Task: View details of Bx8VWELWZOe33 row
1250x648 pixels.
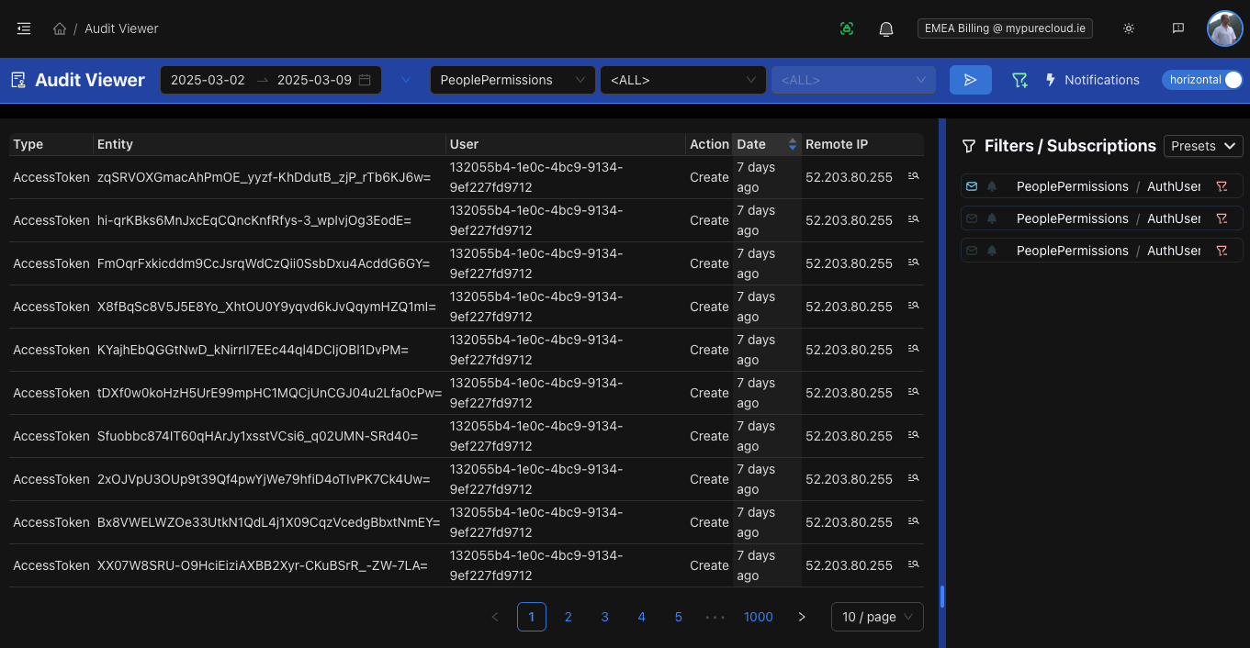Action: tap(913, 521)
